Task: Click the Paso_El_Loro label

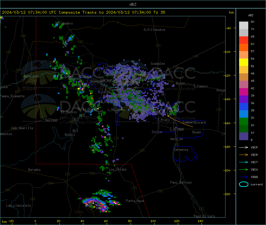Action: pos(204,216)
